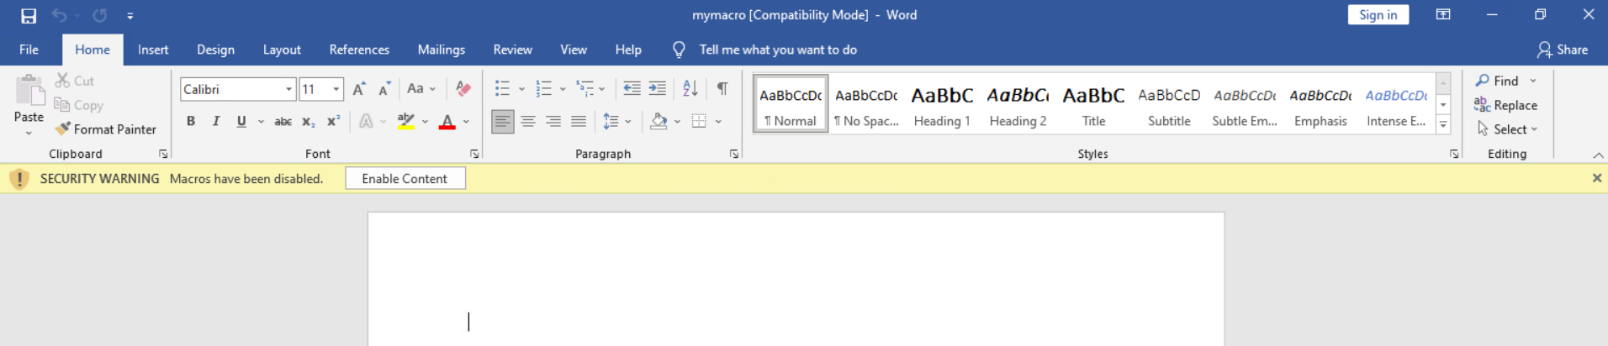This screenshot has height=346, width=1608.
Task: Click Enable Content button
Action: 405,179
